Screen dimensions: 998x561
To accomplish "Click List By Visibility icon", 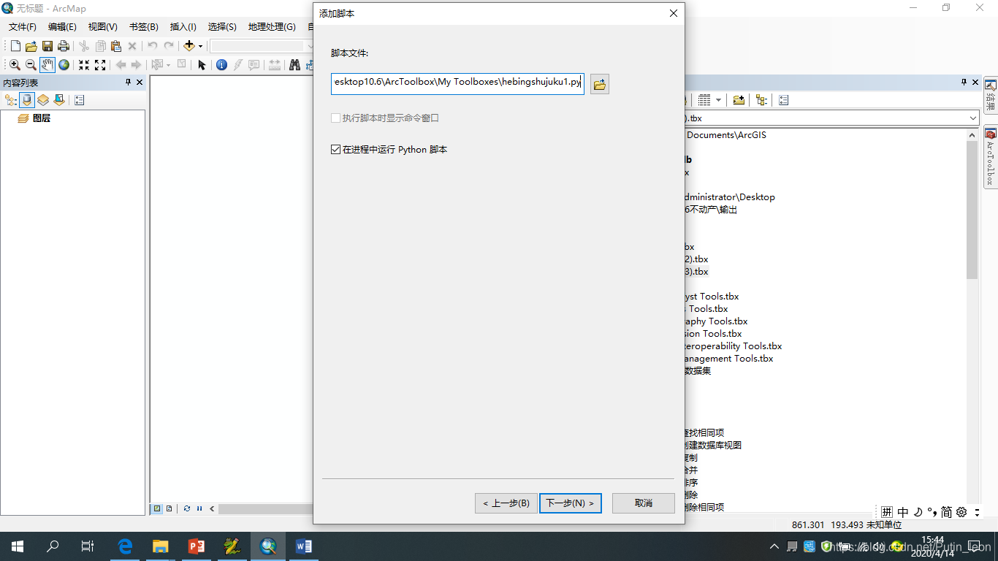I will click(x=43, y=100).
